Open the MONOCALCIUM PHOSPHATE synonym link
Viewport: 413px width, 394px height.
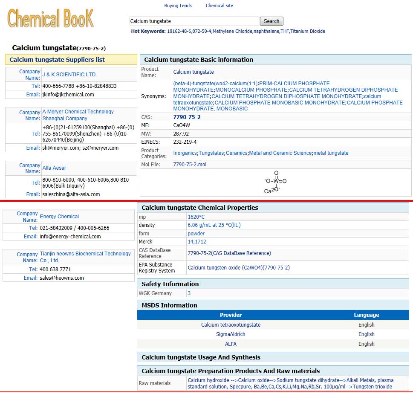tap(251, 90)
